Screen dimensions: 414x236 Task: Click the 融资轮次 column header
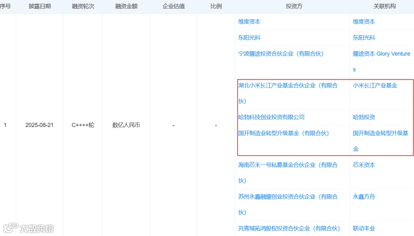click(x=83, y=7)
